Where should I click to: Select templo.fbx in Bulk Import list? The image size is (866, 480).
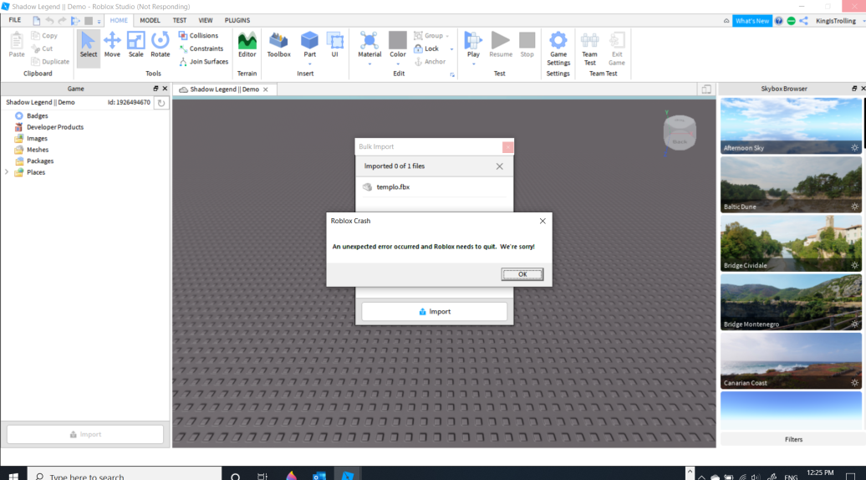(x=434, y=187)
